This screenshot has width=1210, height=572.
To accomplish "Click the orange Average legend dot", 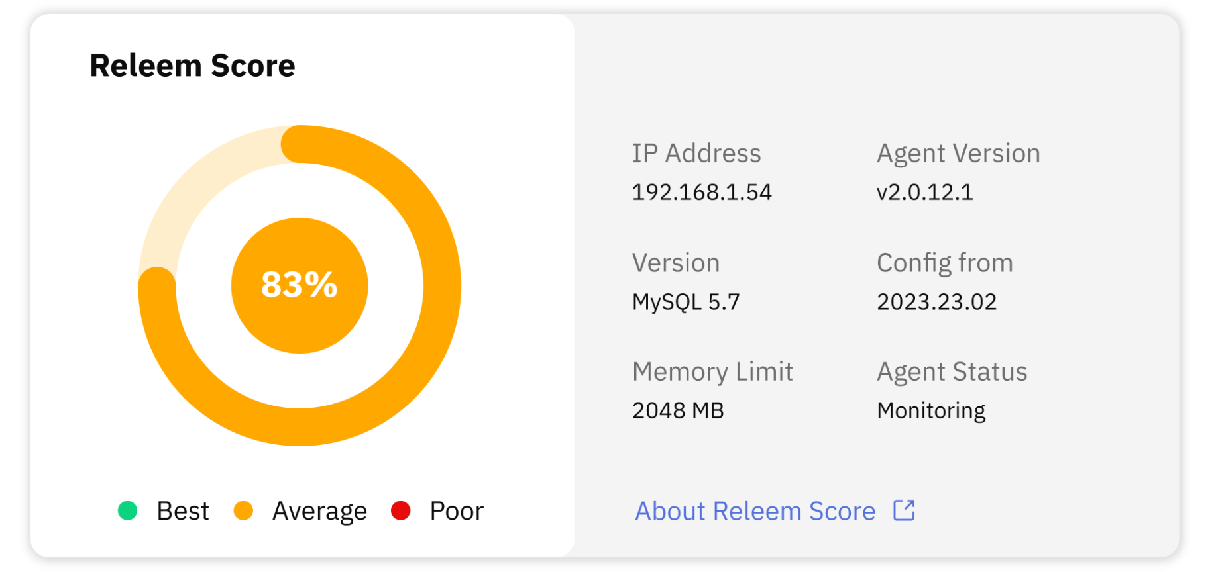I will coord(245,510).
